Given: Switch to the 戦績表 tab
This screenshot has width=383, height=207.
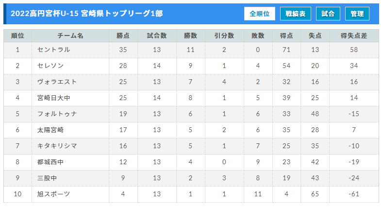Looking at the screenshot, I should tap(295, 14).
